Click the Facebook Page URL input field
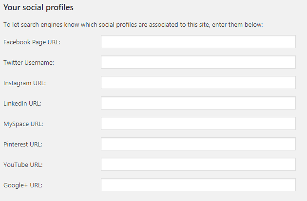Screen dimensions: 307x201 click(x=198, y=42)
